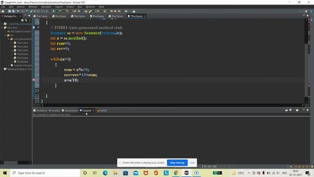Click the Debug toolbar icon
314x177 pixels.
[47, 11]
